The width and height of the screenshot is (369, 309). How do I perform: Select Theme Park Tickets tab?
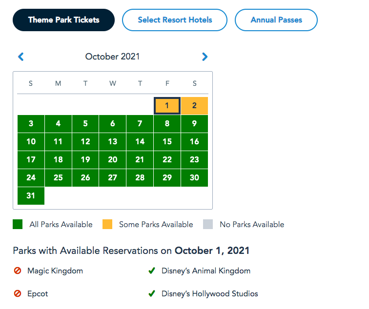pyautogui.click(x=63, y=20)
